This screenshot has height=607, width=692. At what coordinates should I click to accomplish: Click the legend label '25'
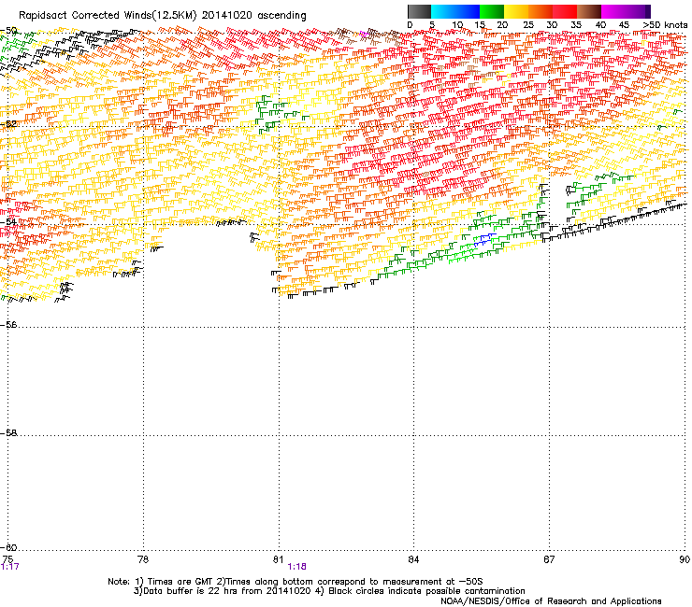(x=528, y=25)
